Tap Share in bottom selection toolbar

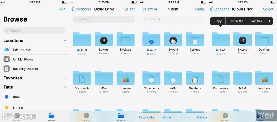[184, 117]
